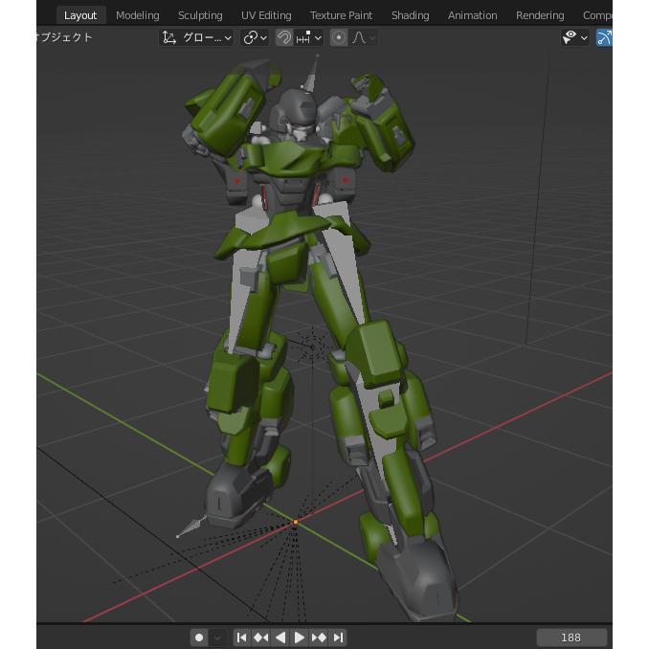This screenshot has width=649, height=649.
Task: Click the orange origin point at the axis intersection
Action: pyautogui.click(x=296, y=522)
